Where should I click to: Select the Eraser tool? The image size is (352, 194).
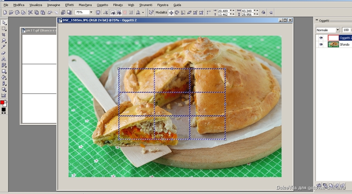pyautogui.click(x=4, y=53)
